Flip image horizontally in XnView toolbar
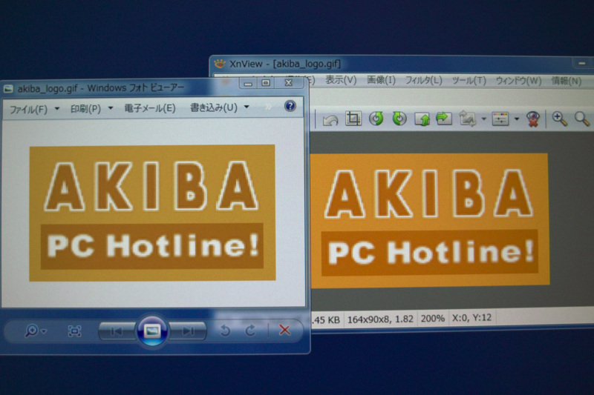This screenshot has height=395, width=594. tap(444, 119)
